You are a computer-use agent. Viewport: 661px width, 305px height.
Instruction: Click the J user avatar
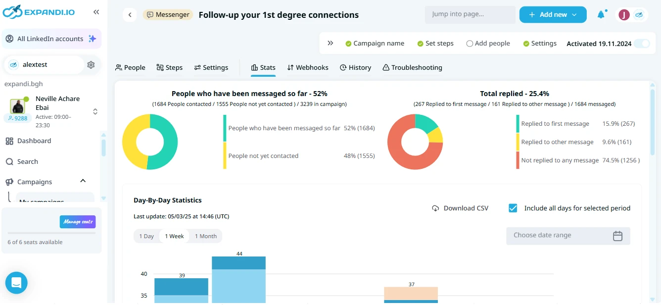tap(624, 15)
